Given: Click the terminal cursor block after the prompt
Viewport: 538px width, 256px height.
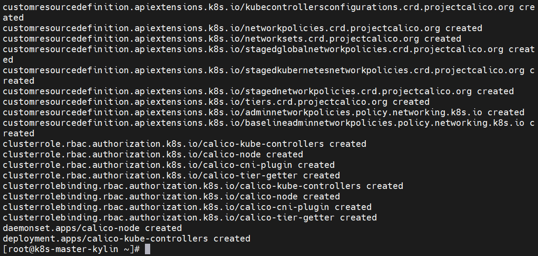Looking at the screenshot, I should coord(148,249).
